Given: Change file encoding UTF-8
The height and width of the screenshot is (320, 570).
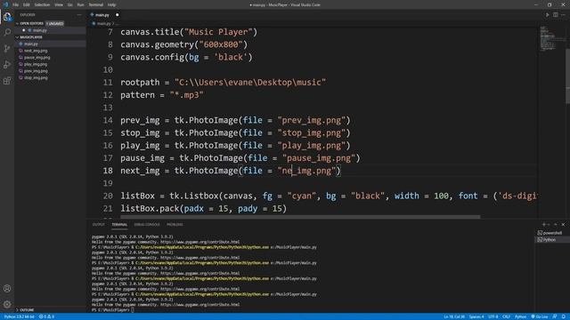Looking at the screenshot, I should 493,316.
